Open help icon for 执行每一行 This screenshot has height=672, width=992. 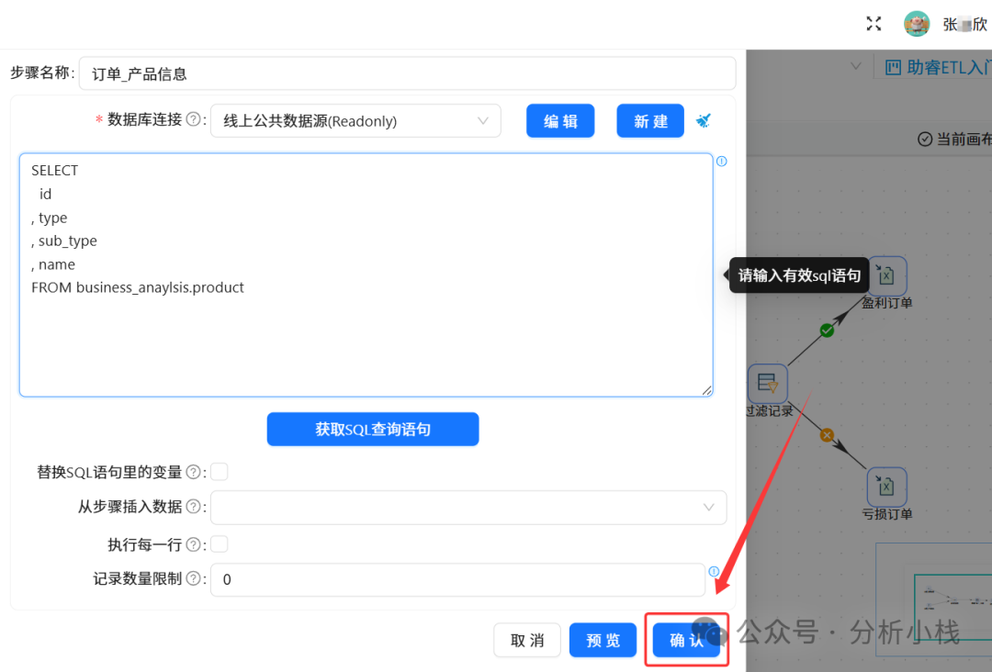[194, 544]
